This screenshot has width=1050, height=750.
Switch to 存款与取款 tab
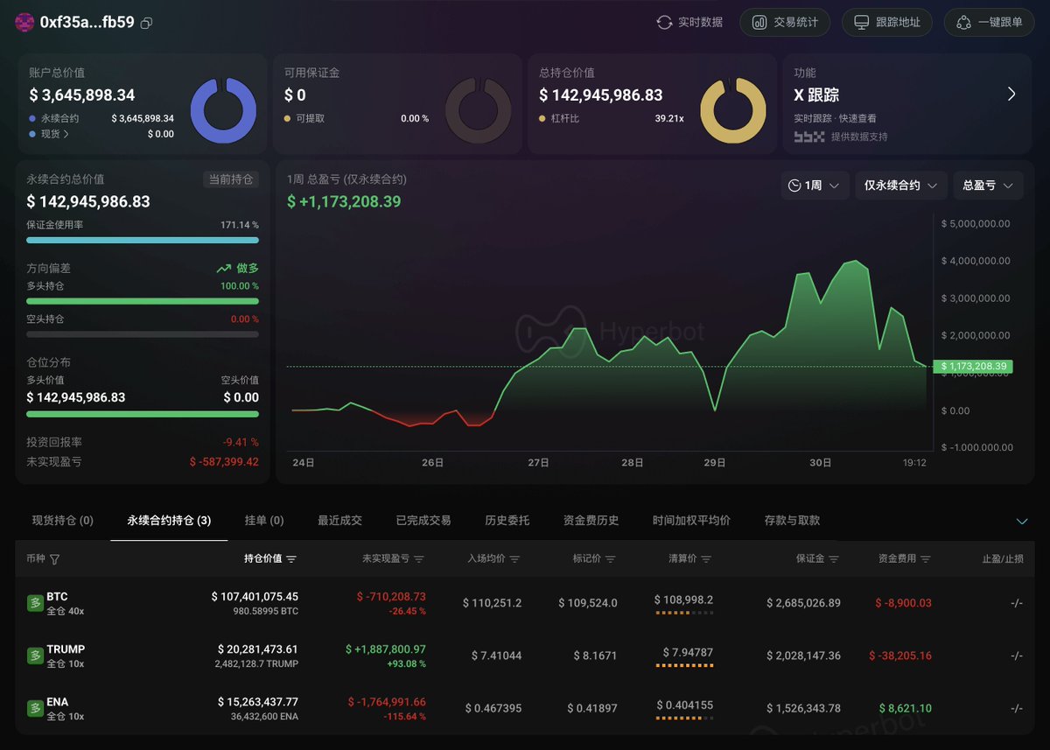793,521
